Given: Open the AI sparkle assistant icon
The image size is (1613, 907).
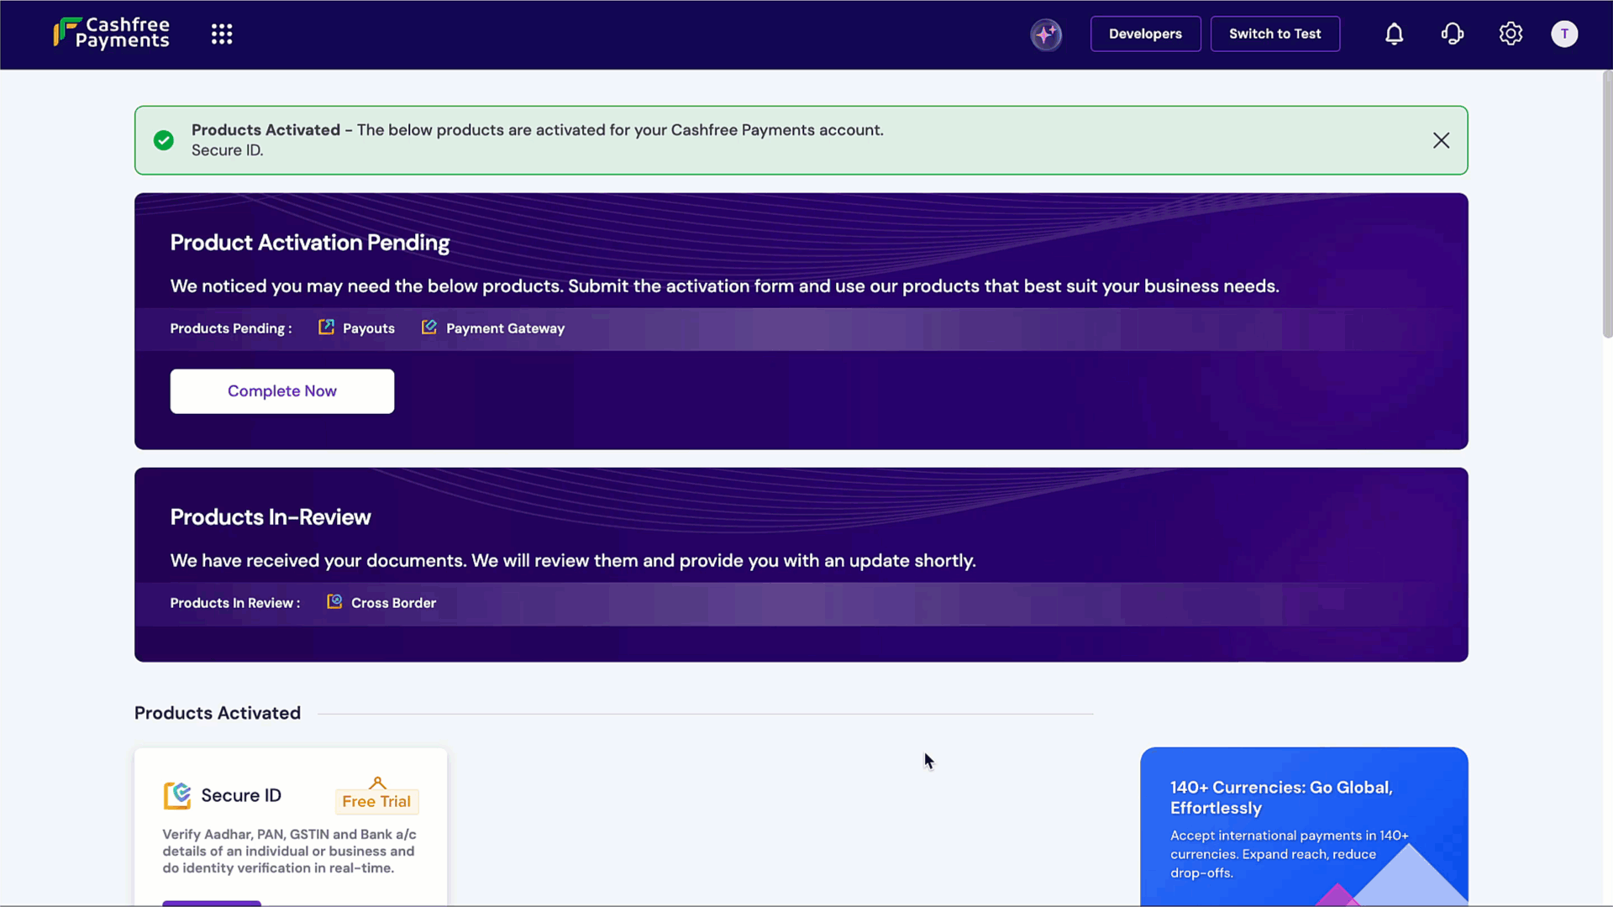Looking at the screenshot, I should pyautogui.click(x=1046, y=34).
